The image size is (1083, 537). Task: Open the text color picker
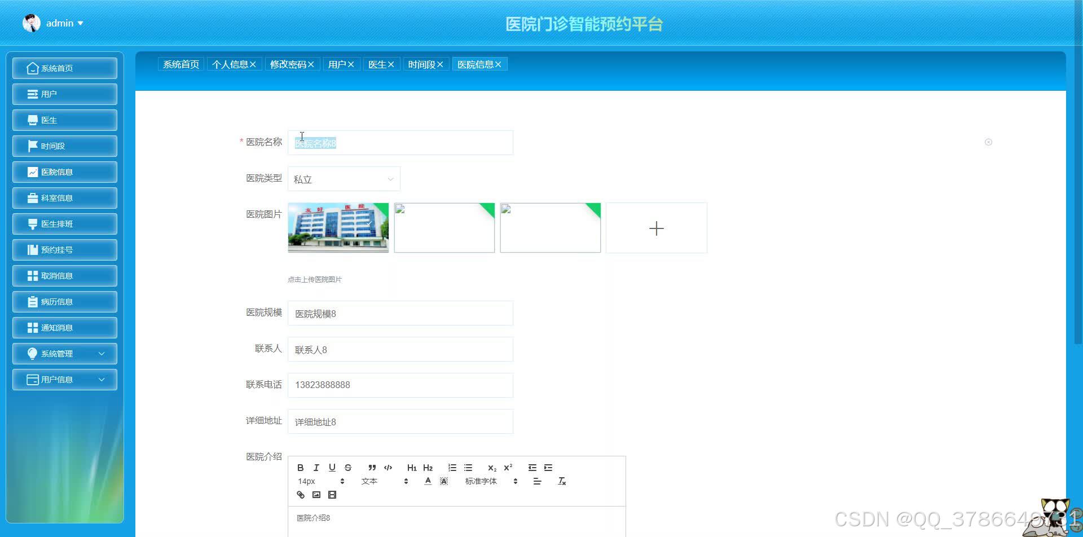click(x=428, y=481)
